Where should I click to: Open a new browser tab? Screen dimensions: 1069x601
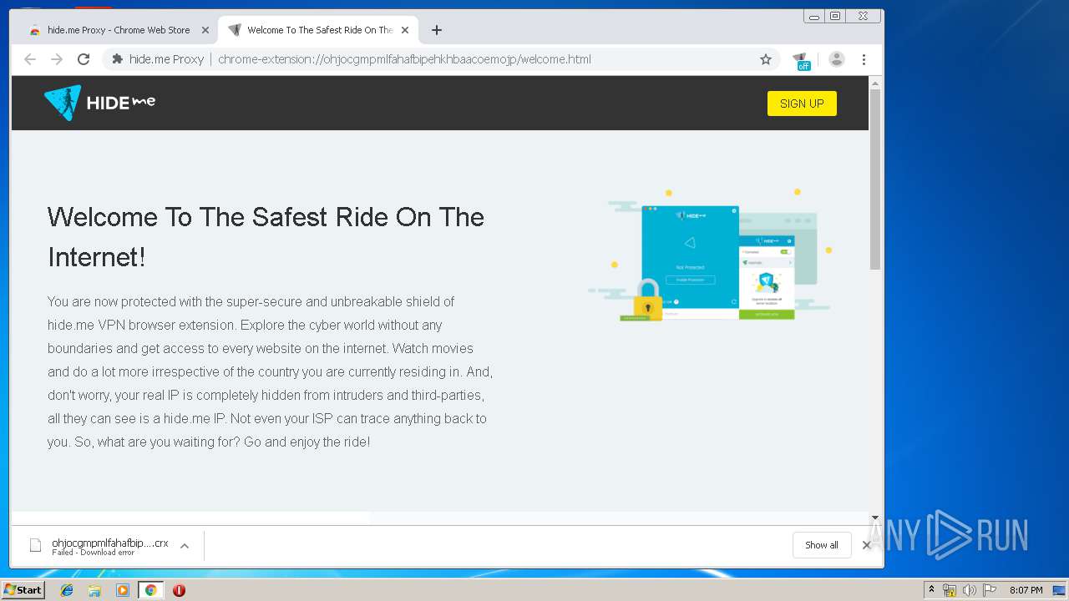click(436, 30)
